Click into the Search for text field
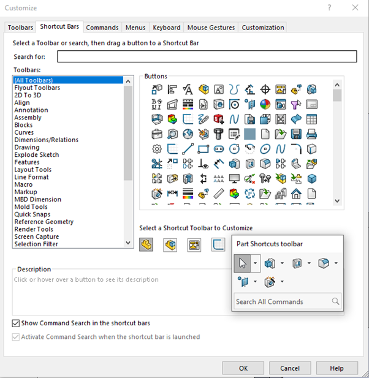369x378 pixels. tap(207, 57)
